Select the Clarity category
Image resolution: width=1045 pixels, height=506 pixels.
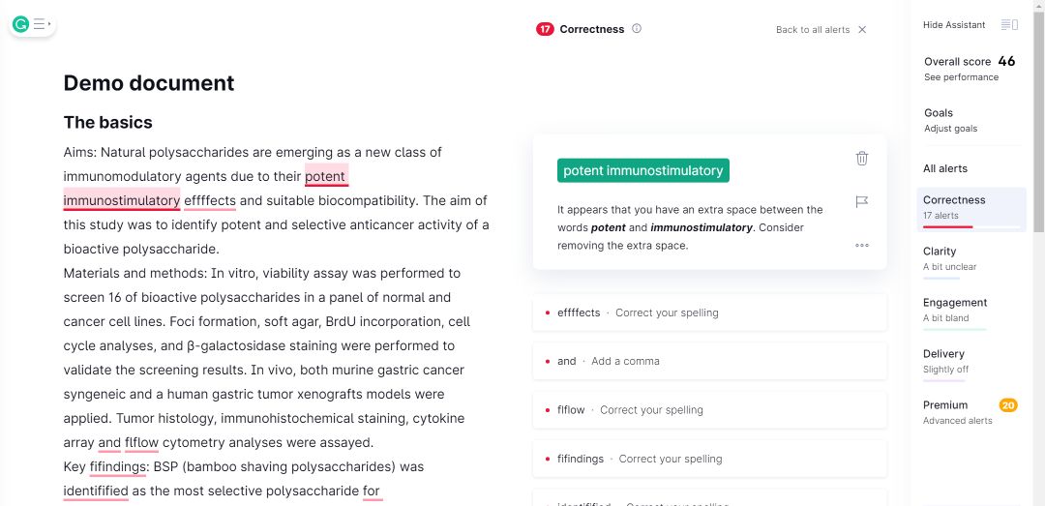click(970, 258)
